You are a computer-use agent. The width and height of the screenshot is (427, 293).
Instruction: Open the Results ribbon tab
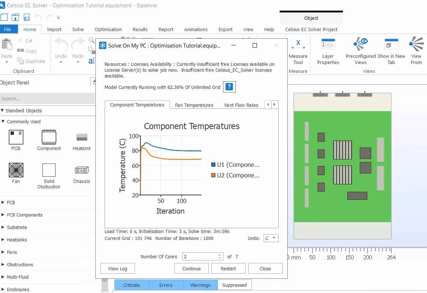[x=140, y=29]
